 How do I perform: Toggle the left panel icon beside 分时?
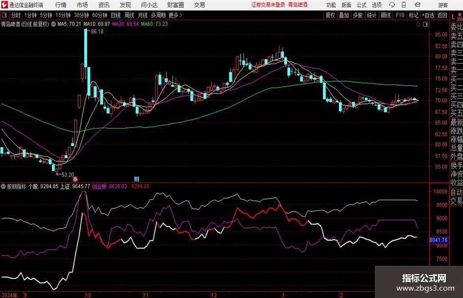point(4,15)
